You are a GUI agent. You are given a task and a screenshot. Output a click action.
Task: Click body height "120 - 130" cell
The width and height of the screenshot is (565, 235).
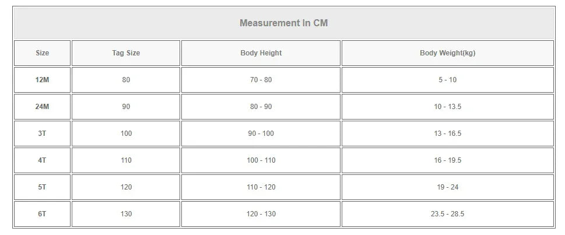261,214
